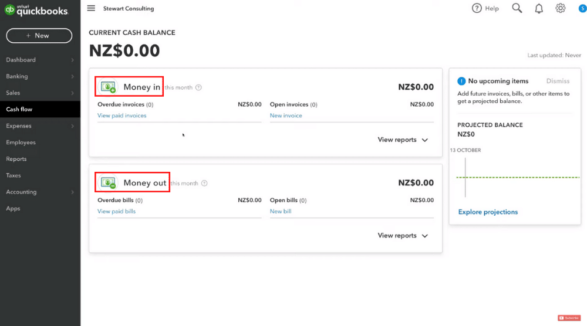Open the notifications bell icon
587x326 pixels.
pos(539,8)
